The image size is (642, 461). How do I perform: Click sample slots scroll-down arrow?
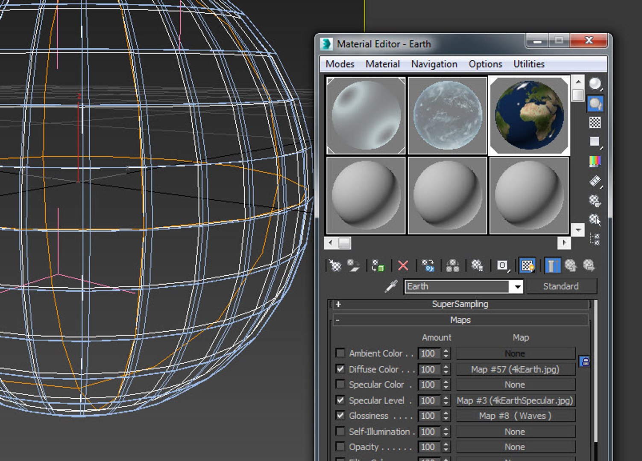tap(578, 230)
